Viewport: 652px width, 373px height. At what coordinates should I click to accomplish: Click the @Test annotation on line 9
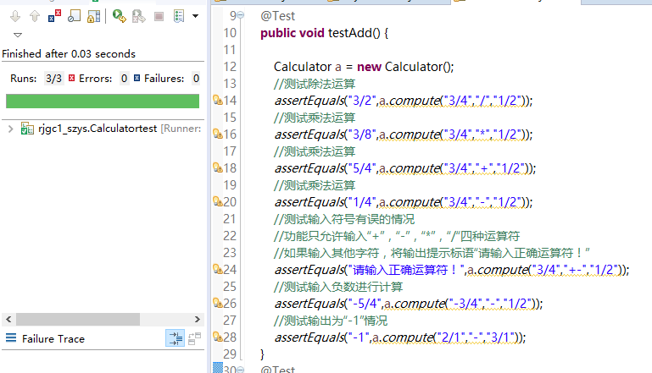(x=277, y=16)
